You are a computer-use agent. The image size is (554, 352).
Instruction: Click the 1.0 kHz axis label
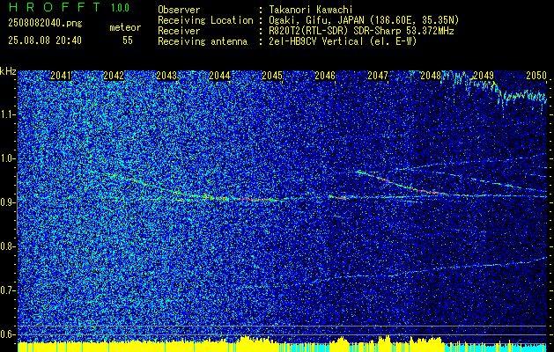(8, 158)
